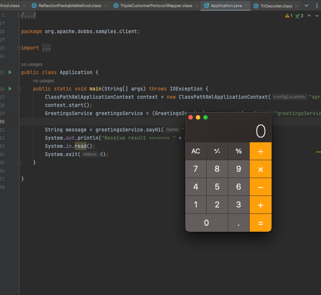Run the Application class from gutter arrow
This screenshot has height=295, width=321.
click(10, 72)
